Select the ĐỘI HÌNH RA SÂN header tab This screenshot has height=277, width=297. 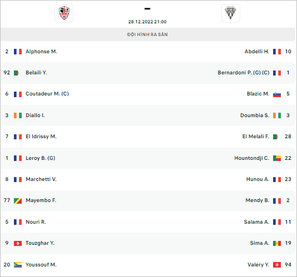[x=147, y=34]
